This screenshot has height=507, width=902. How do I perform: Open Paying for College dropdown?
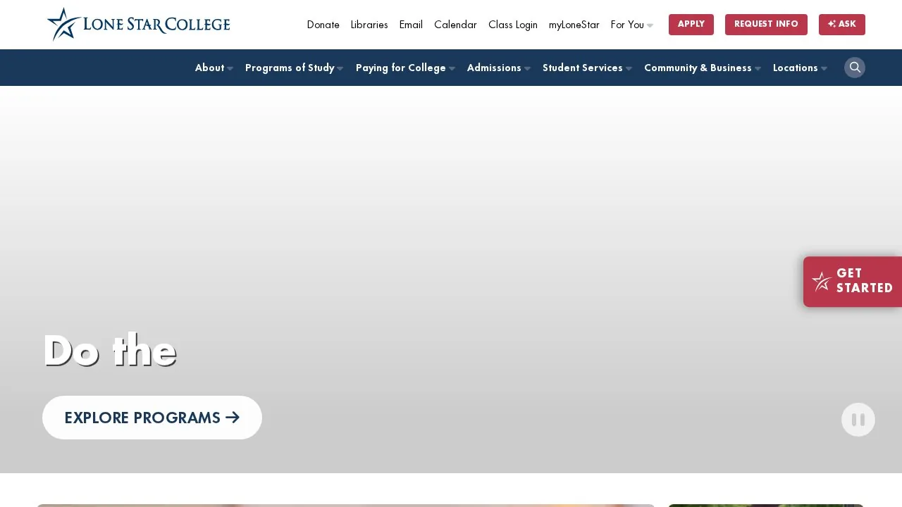pos(406,68)
